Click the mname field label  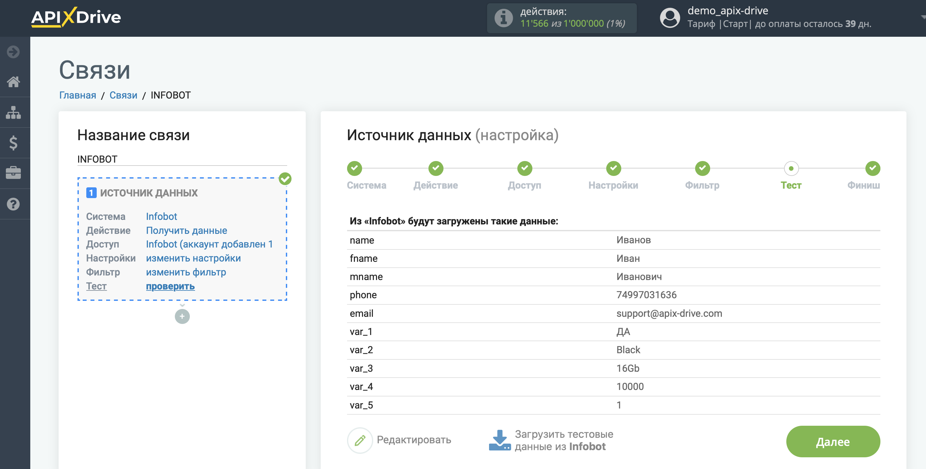click(x=366, y=276)
